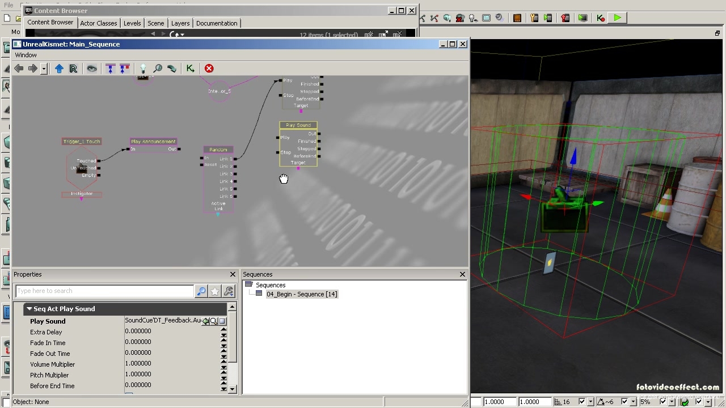
Task: Toggle the eye hide connections icon
Action: [92, 69]
